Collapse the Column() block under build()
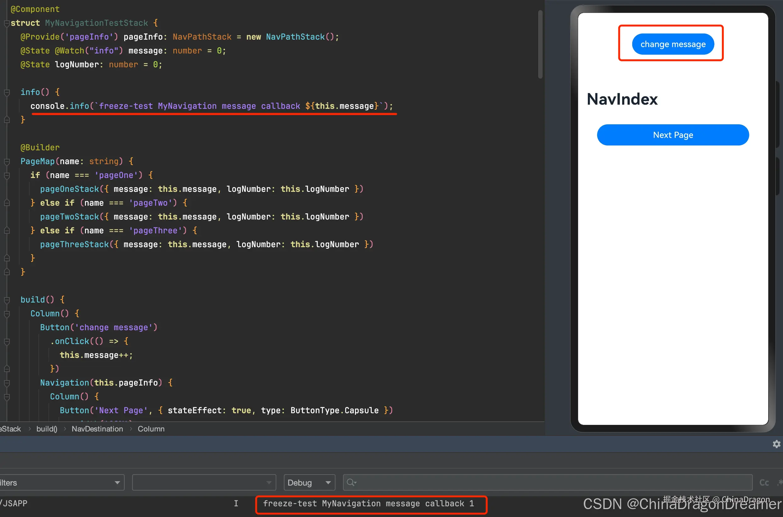This screenshot has width=783, height=517. click(x=7, y=314)
